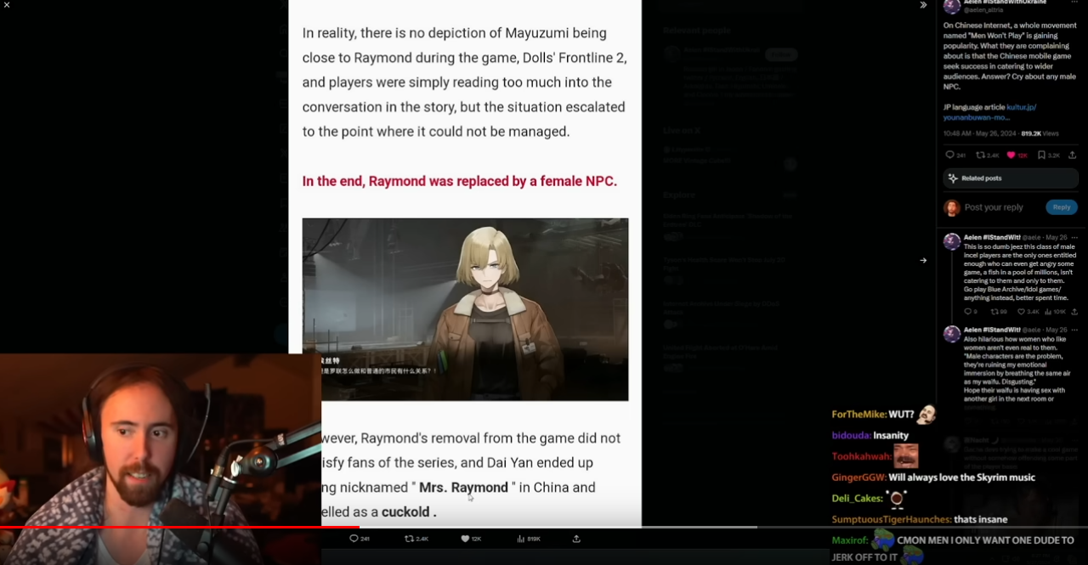Image resolution: width=1088 pixels, height=565 pixels.
Task: Click the share icon on the main post in the side panel
Action: click(1073, 155)
